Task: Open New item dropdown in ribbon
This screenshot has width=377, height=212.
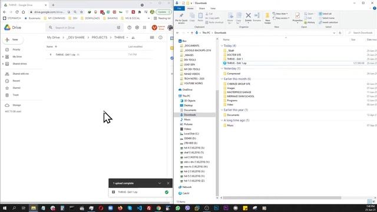Action: pos(280,14)
